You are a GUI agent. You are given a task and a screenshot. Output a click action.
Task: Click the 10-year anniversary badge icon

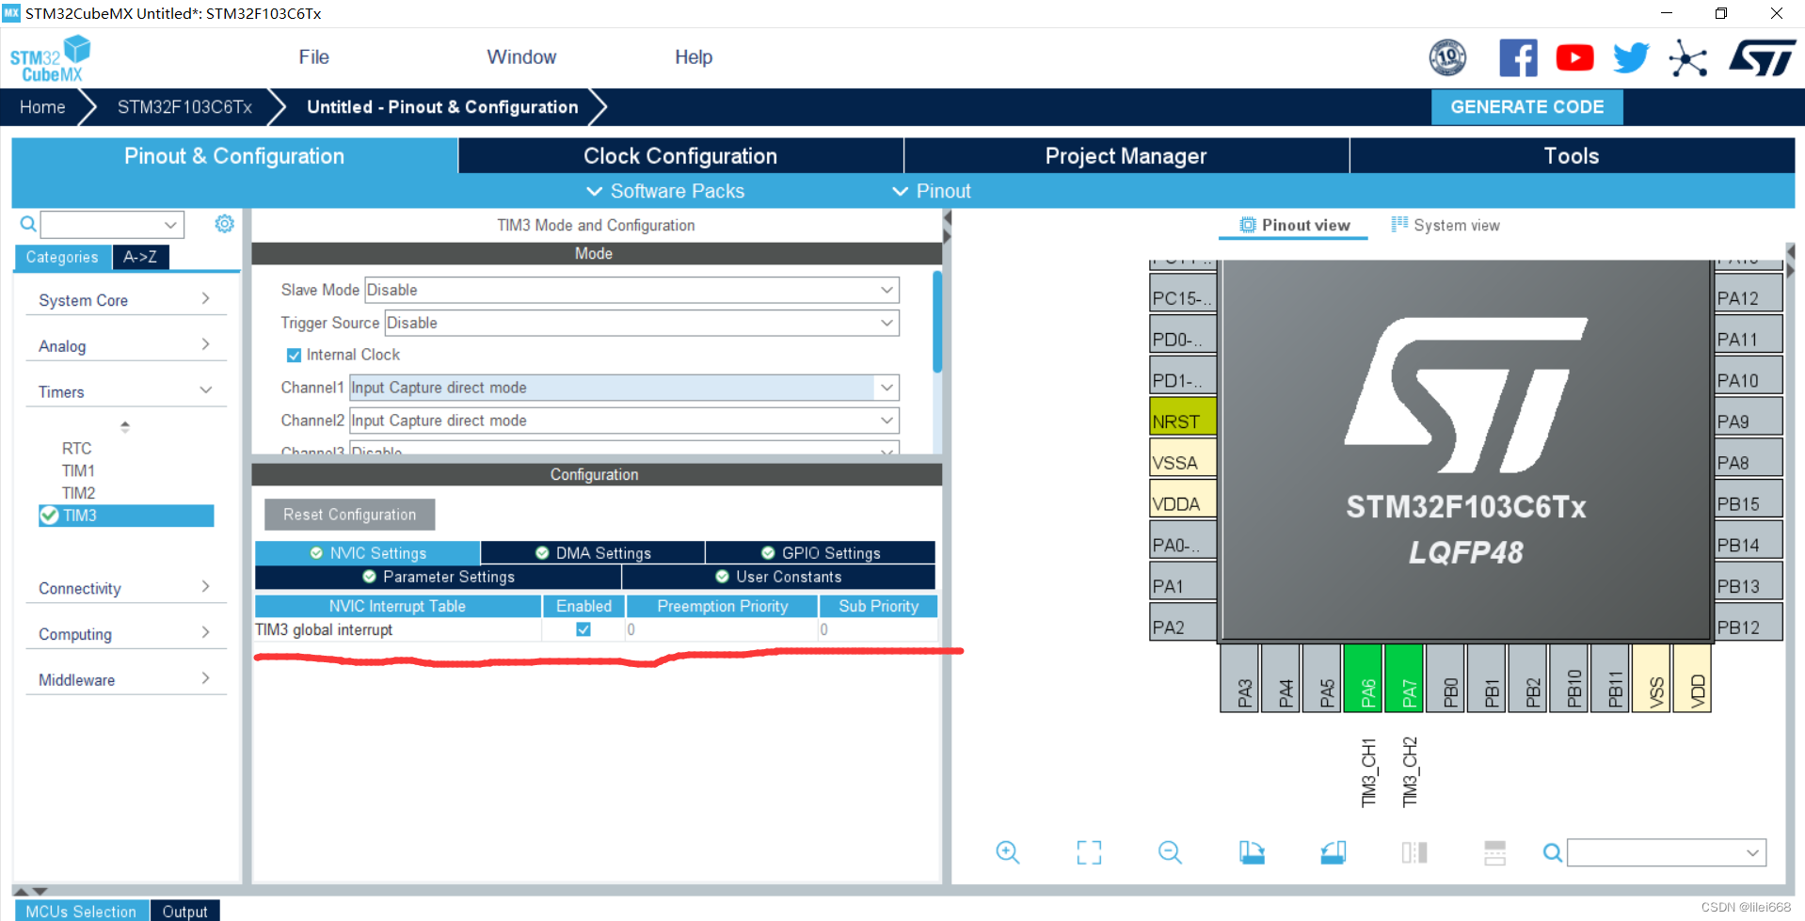[1447, 58]
